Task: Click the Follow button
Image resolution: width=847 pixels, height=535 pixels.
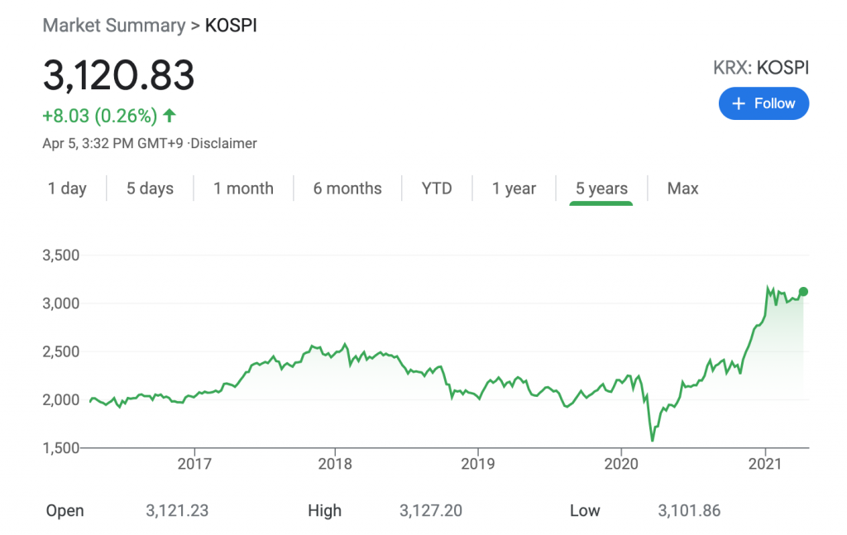Action: (x=763, y=103)
